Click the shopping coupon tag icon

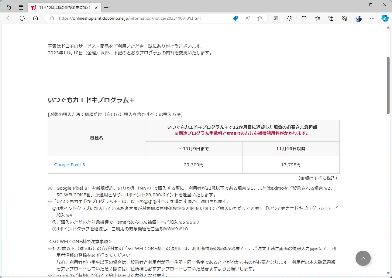pos(235,18)
